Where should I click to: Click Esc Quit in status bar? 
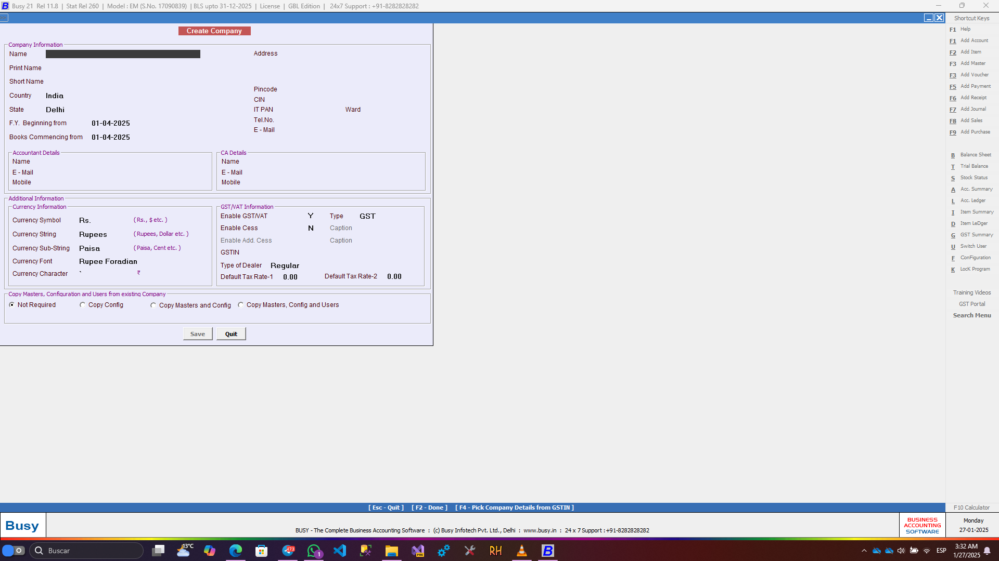point(386,507)
